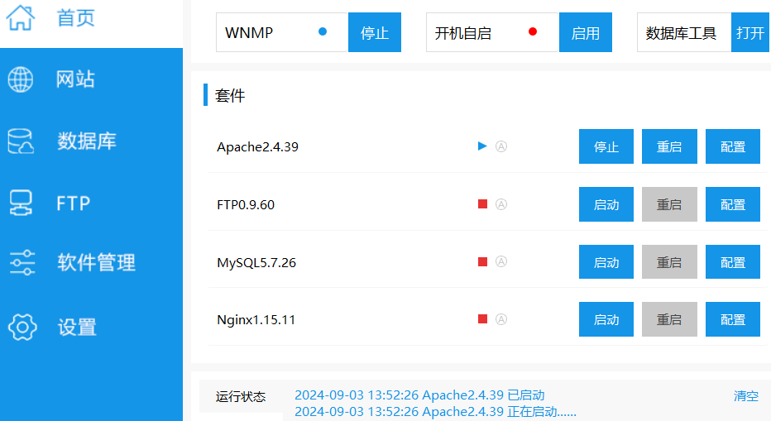Screen dimensions: 771x421
Task: Open MySQL5.7.26 配置 settings
Action: click(x=733, y=262)
